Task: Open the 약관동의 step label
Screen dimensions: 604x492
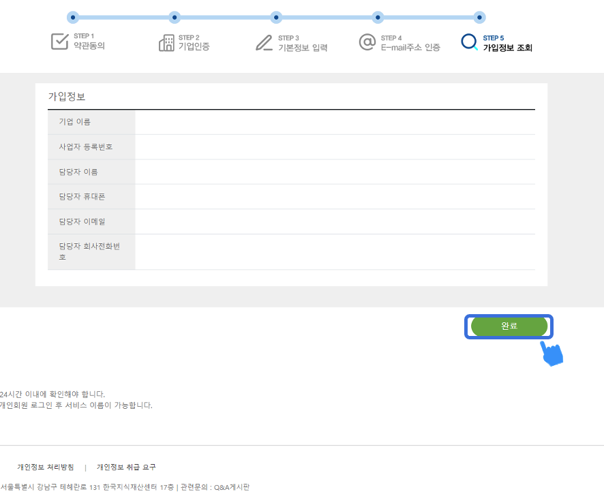Action: tap(89, 46)
